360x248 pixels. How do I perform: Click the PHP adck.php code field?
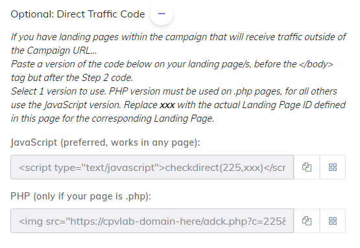point(152,221)
